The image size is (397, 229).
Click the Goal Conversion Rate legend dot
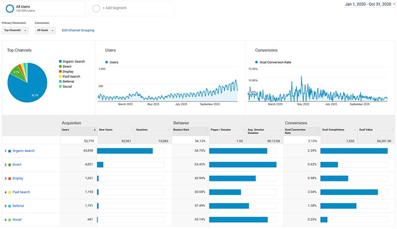pyautogui.click(x=256, y=62)
